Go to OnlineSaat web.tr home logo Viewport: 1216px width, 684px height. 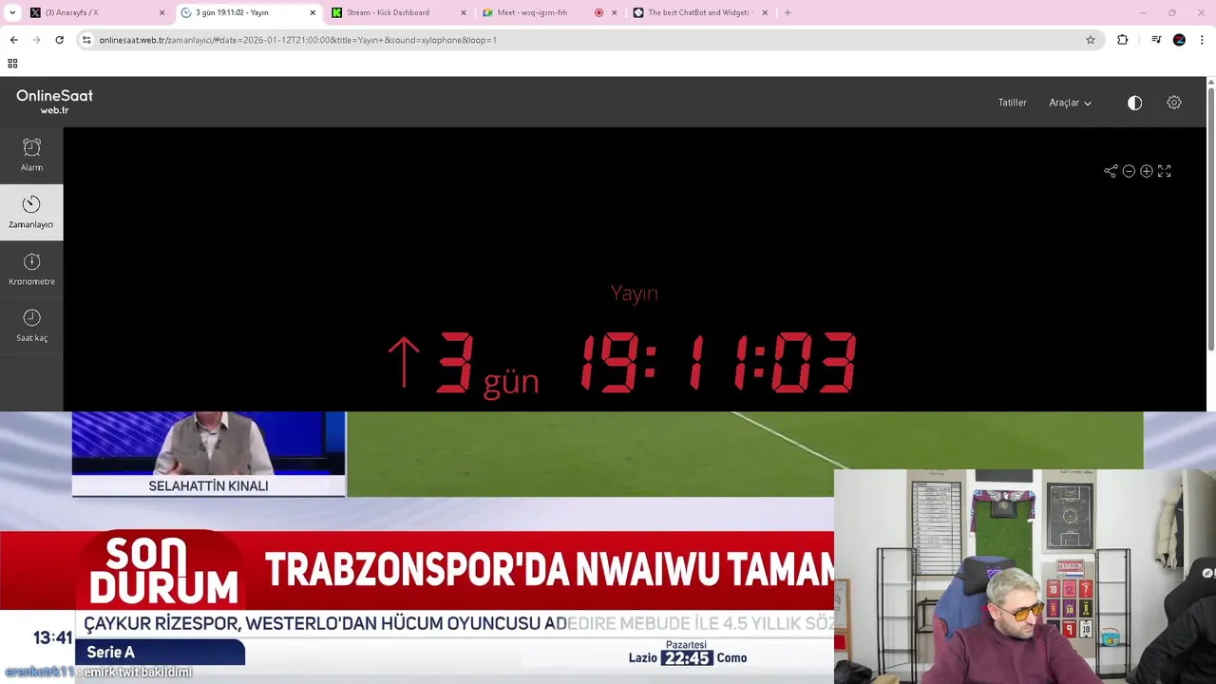pos(54,101)
